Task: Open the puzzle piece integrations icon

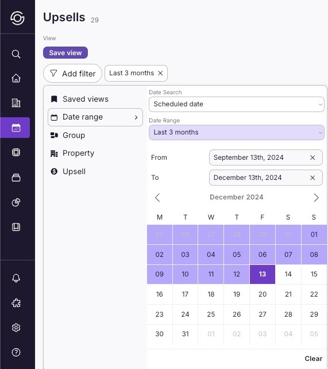Action: [16, 303]
